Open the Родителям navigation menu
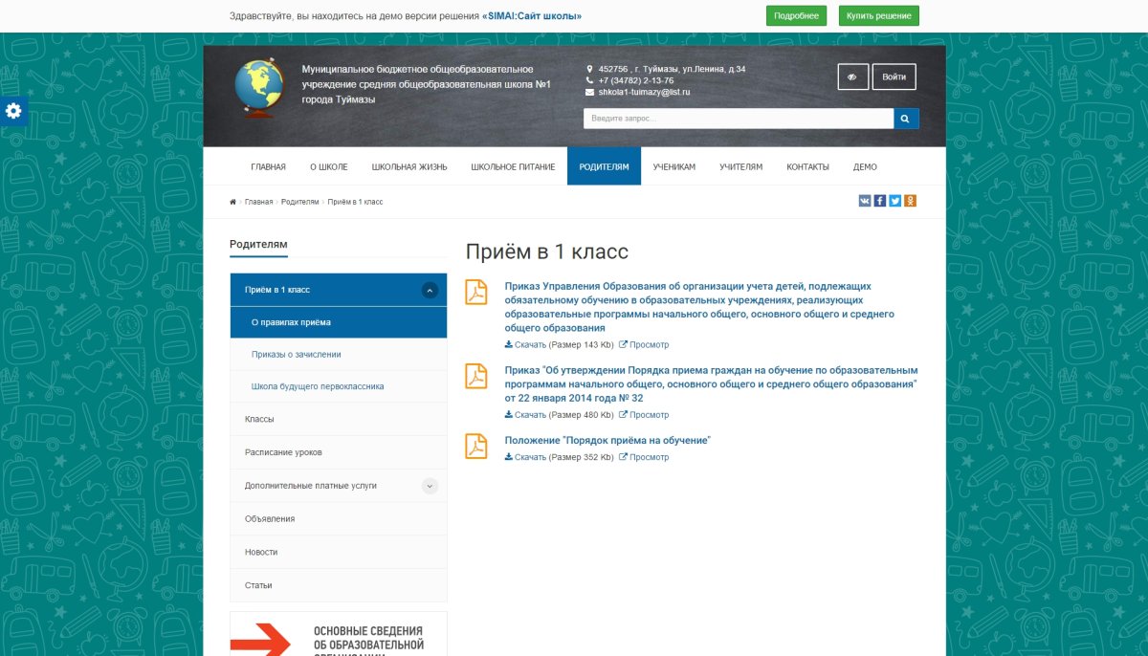This screenshot has width=1148, height=656. pos(604,165)
